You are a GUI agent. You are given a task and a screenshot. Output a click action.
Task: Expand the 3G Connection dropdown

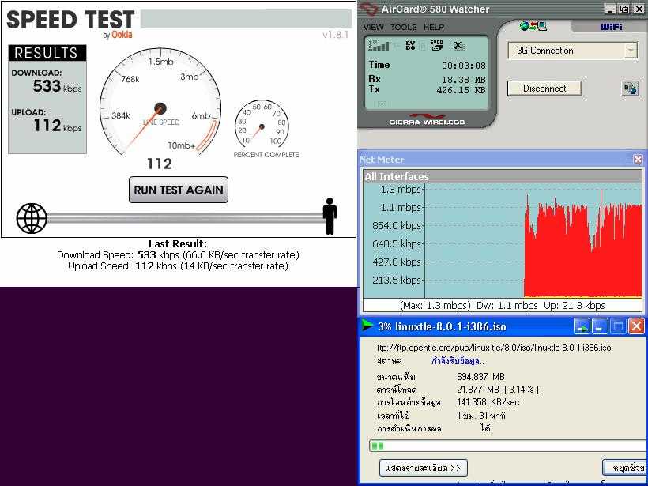[x=631, y=51]
